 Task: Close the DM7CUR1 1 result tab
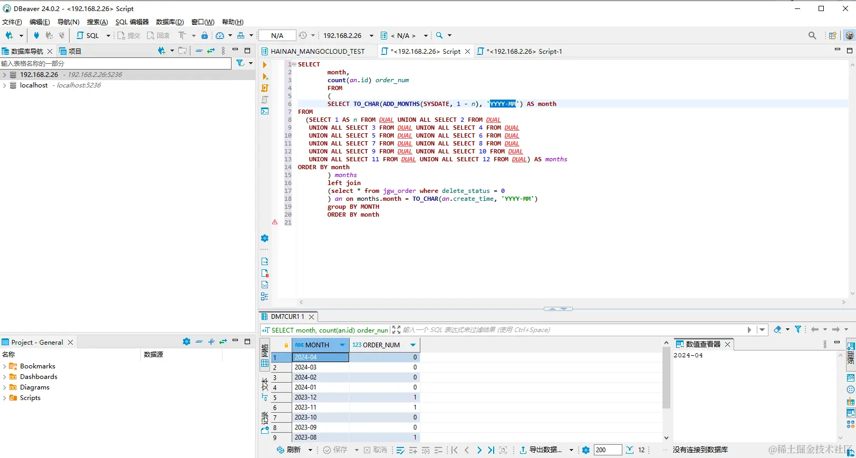point(312,317)
